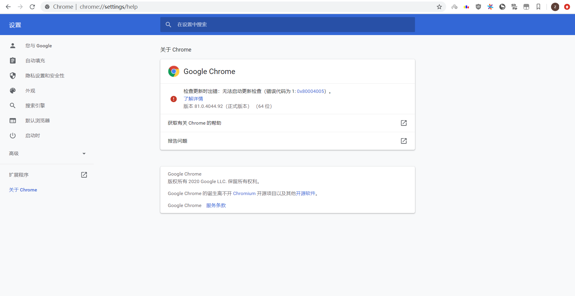
Task: Select 关于 Chrome in sidebar
Action: tap(23, 190)
